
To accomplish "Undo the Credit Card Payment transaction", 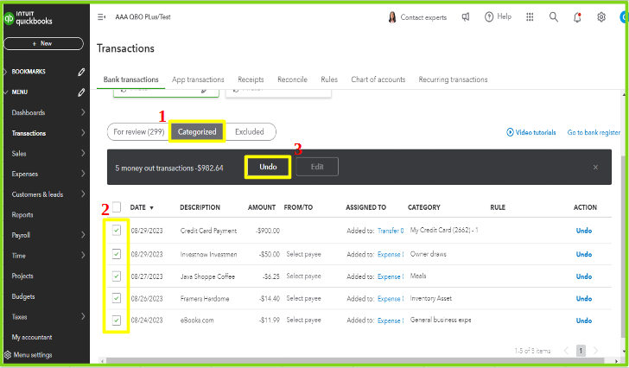I will pyautogui.click(x=584, y=231).
